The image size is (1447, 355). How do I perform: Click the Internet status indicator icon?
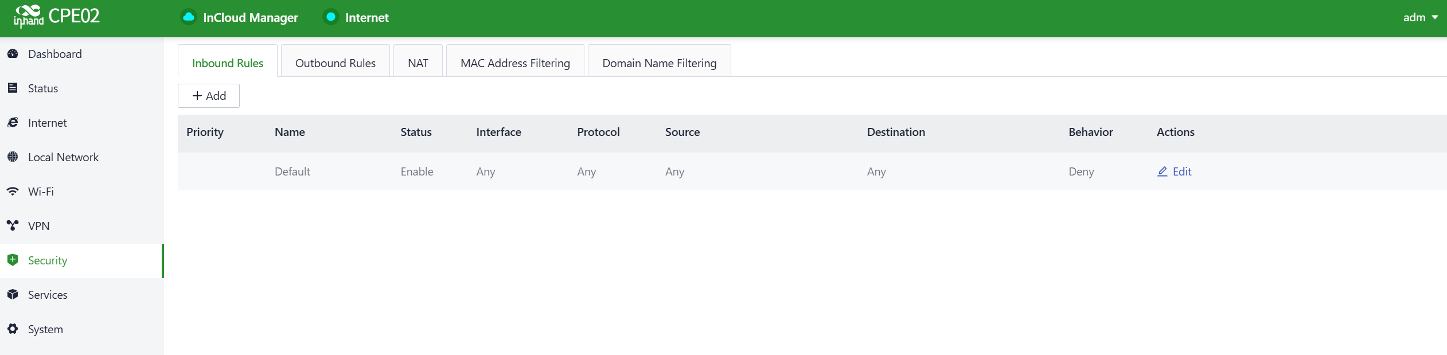[x=331, y=17]
